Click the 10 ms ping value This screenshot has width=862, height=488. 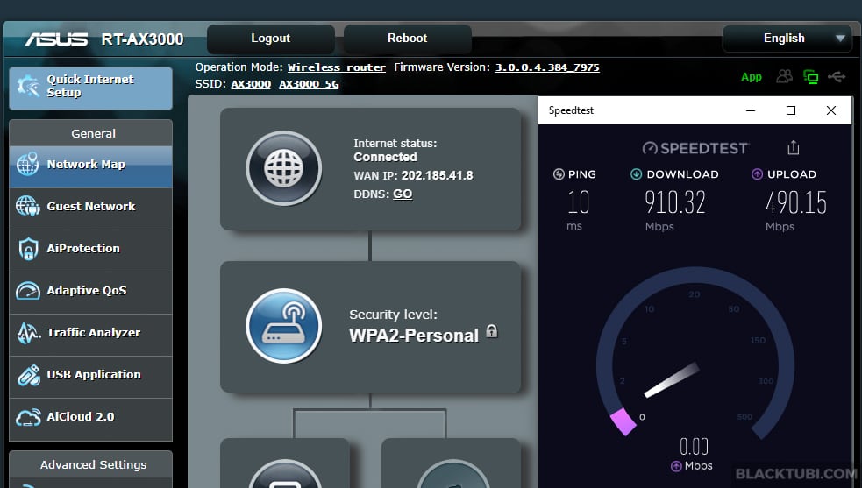578,202
